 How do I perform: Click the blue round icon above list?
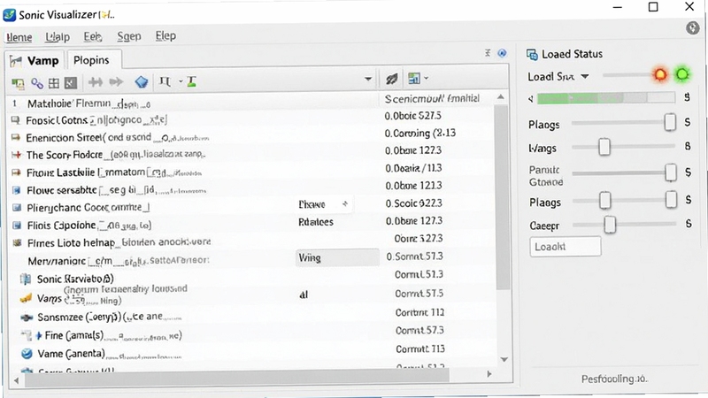point(502,53)
